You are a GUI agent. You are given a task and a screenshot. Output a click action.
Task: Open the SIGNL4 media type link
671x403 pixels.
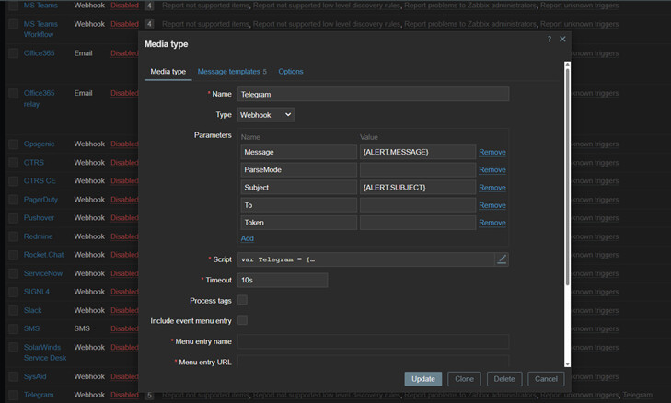37,292
